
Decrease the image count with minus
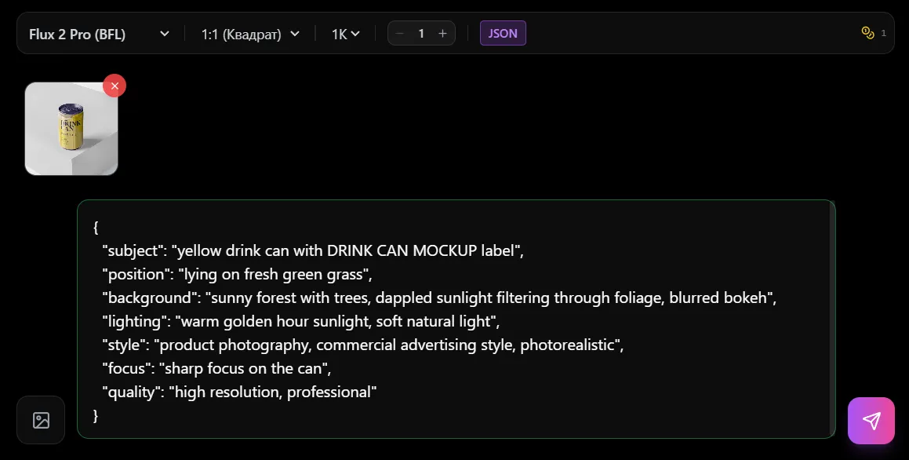point(400,33)
